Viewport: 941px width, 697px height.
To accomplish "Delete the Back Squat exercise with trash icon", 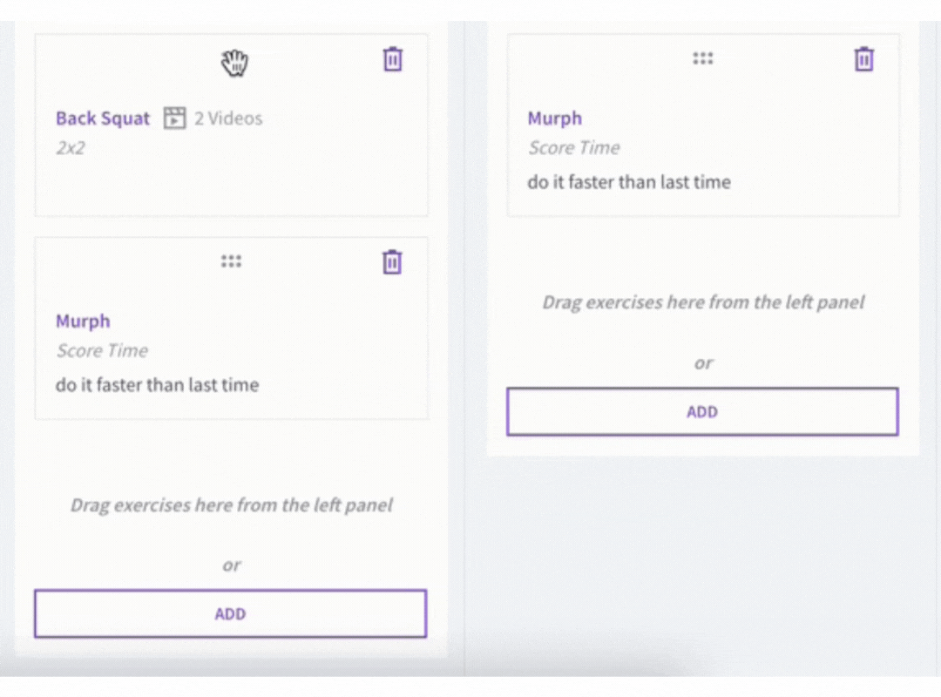I will point(392,59).
